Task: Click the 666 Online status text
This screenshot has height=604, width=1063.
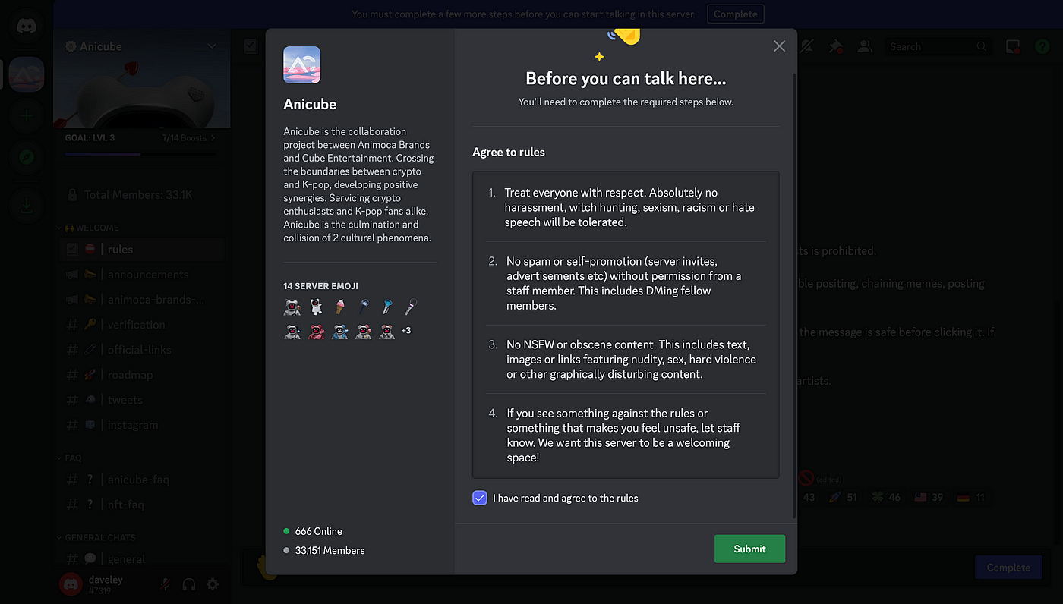Action: [318, 531]
